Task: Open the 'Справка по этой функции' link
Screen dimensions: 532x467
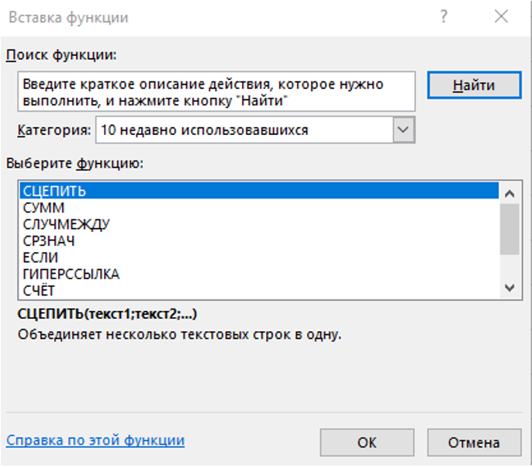Action: [95, 441]
